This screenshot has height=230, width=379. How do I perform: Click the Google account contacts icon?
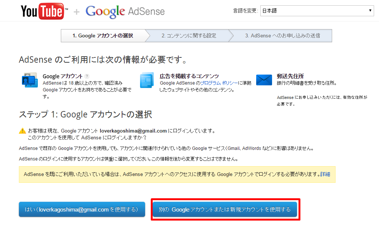(30, 80)
